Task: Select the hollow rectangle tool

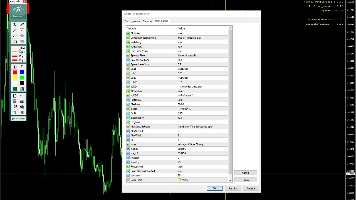Action: 15,42
